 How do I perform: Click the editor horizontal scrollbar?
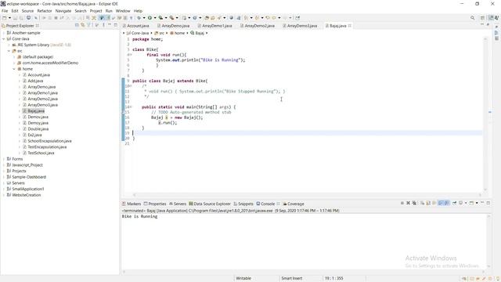tap(307, 194)
